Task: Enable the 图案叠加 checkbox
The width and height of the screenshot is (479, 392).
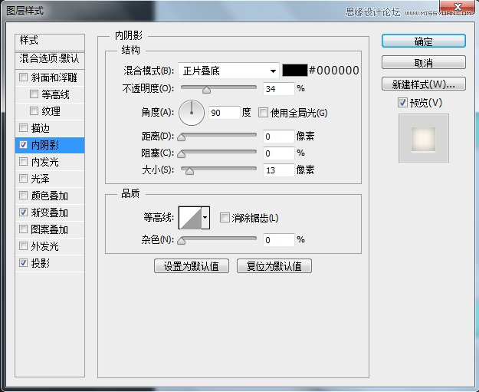Action: click(x=23, y=229)
